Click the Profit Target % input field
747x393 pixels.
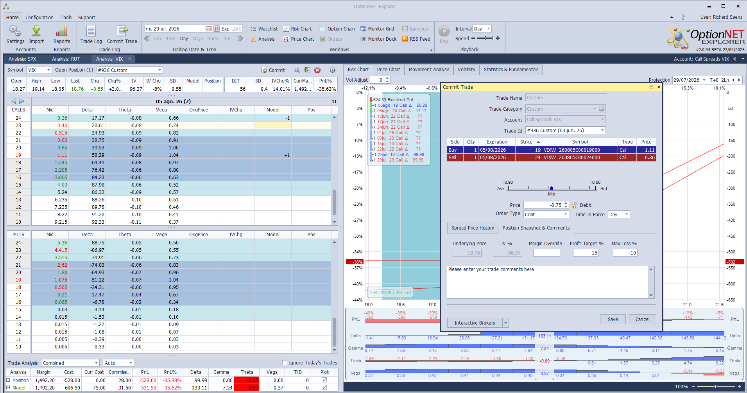[586, 253]
